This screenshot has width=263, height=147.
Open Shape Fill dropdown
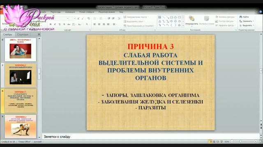[x=226, y=17]
